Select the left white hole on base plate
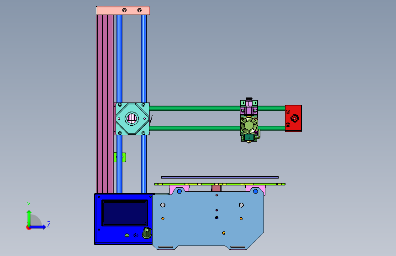The image size is (396, 256). pyautogui.click(x=163, y=205)
